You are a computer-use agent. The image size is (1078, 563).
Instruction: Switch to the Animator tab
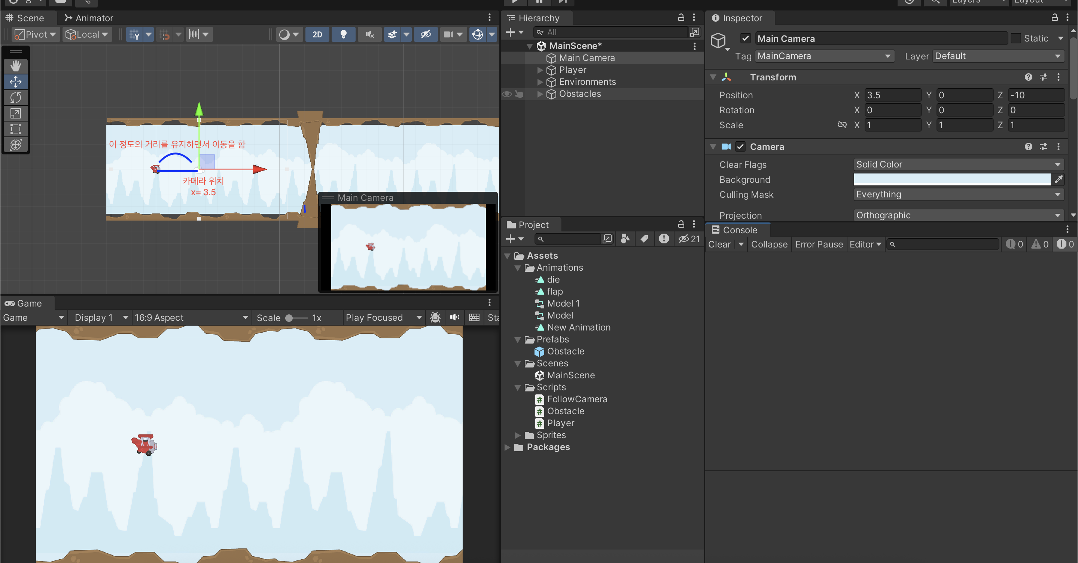(x=89, y=18)
